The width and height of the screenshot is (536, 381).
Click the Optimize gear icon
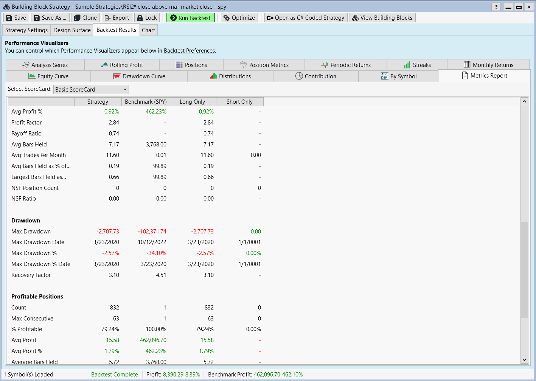coord(227,18)
